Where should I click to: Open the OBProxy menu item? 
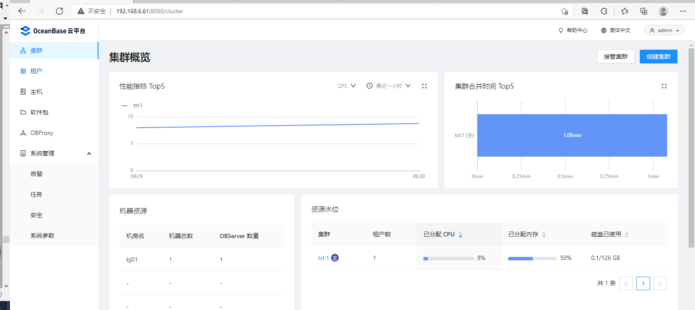54,133
